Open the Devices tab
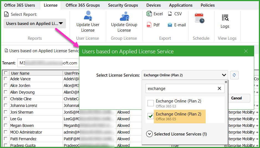This screenshot has height=148, width=260. pos(154,5)
